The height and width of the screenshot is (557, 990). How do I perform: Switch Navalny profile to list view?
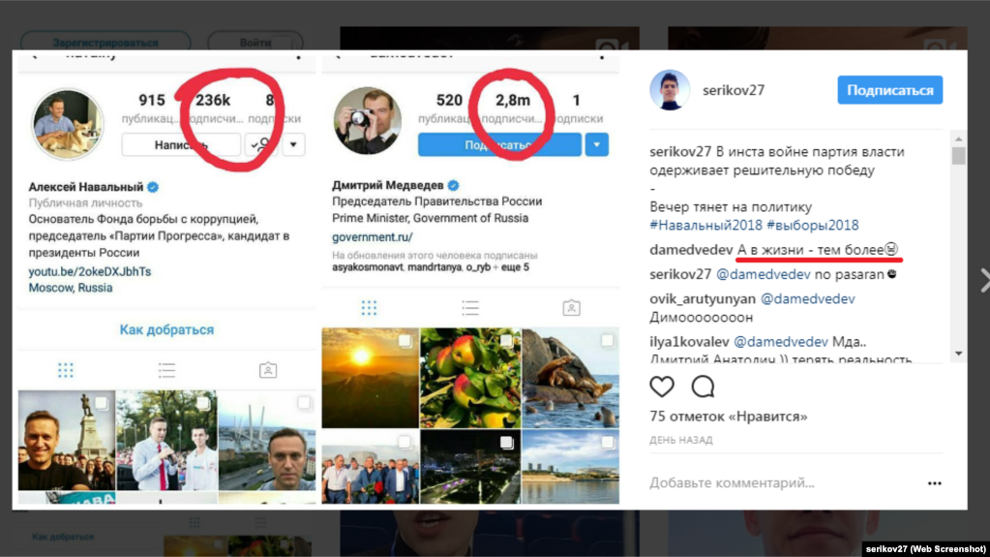click(x=166, y=370)
